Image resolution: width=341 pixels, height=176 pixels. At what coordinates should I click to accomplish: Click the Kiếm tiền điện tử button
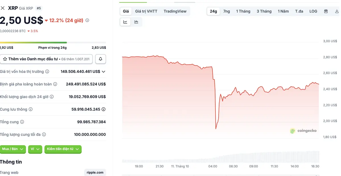(63, 149)
